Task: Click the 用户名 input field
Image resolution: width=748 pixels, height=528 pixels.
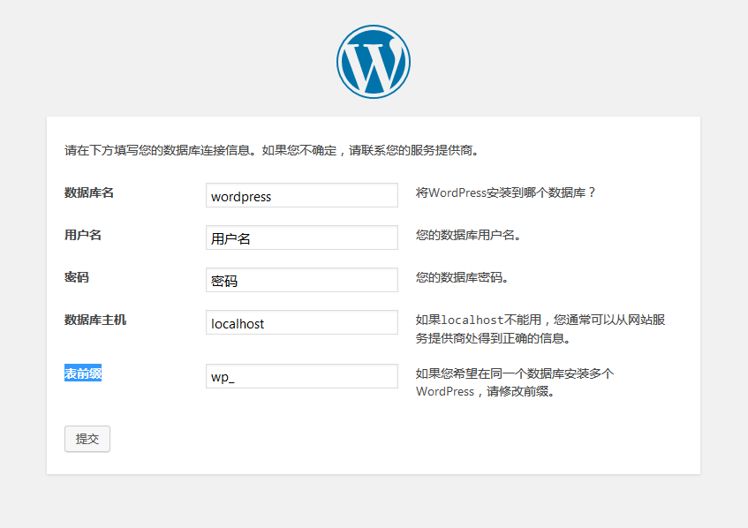Action: click(x=301, y=238)
